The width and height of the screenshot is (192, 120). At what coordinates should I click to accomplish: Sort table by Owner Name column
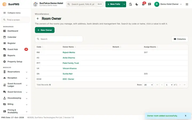[69, 47]
